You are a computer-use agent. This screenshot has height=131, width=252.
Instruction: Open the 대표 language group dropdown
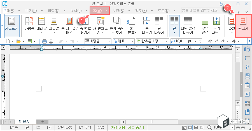click(123, 41)
